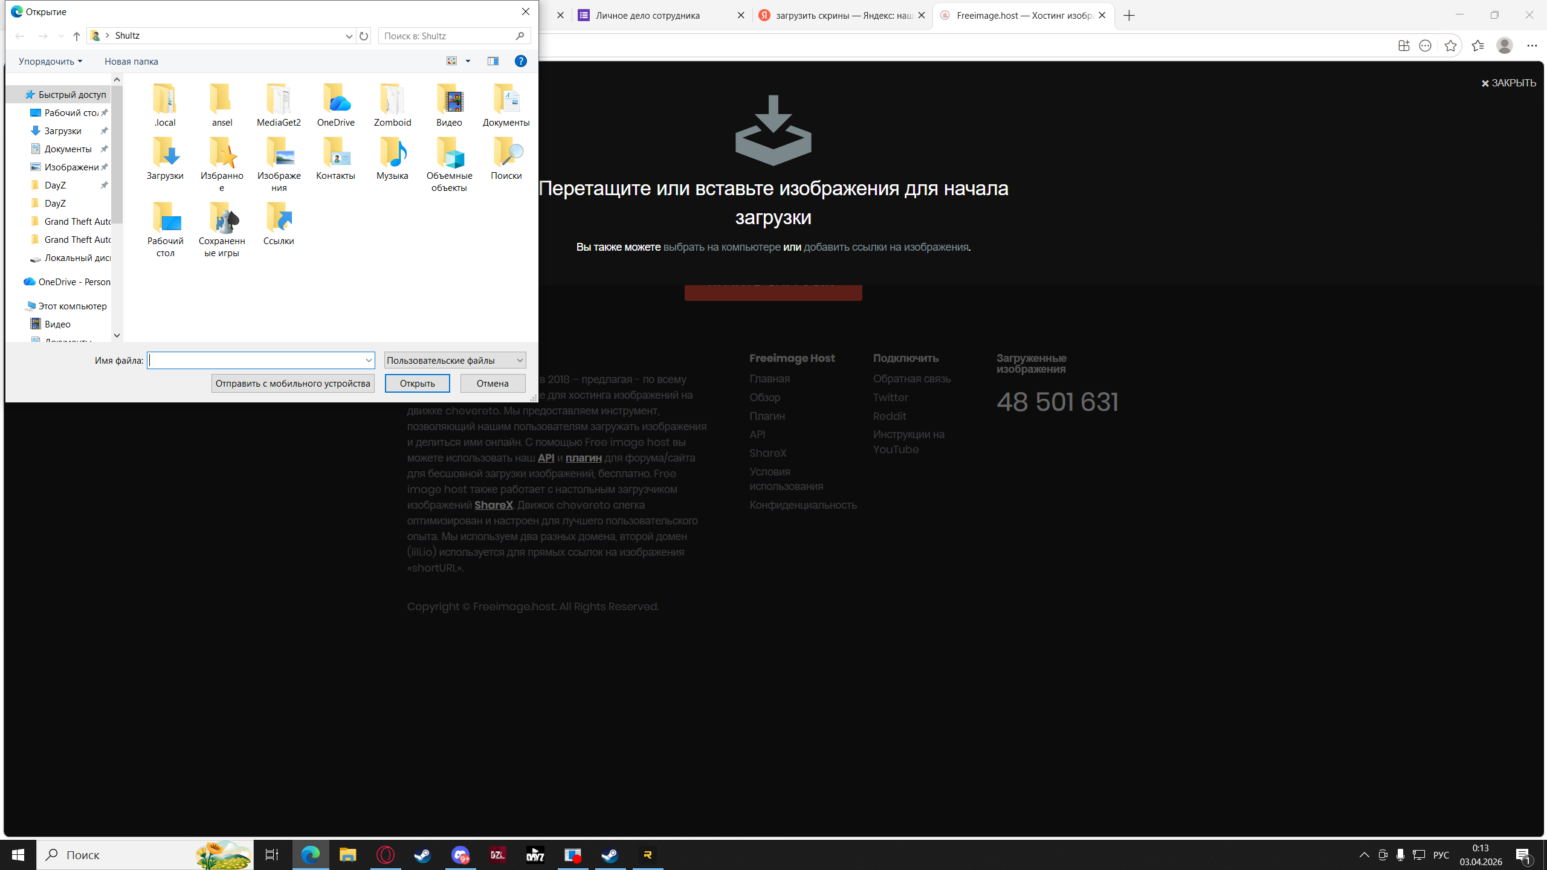Expand the file name dropdown
The height and width of the screenshot is (870, 1547).
click(369, 361)
